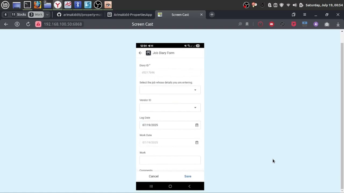The height and width of the screenshot is (193, 344).
Task: Reload the current browser page
Action: click(x=28, y=24)
